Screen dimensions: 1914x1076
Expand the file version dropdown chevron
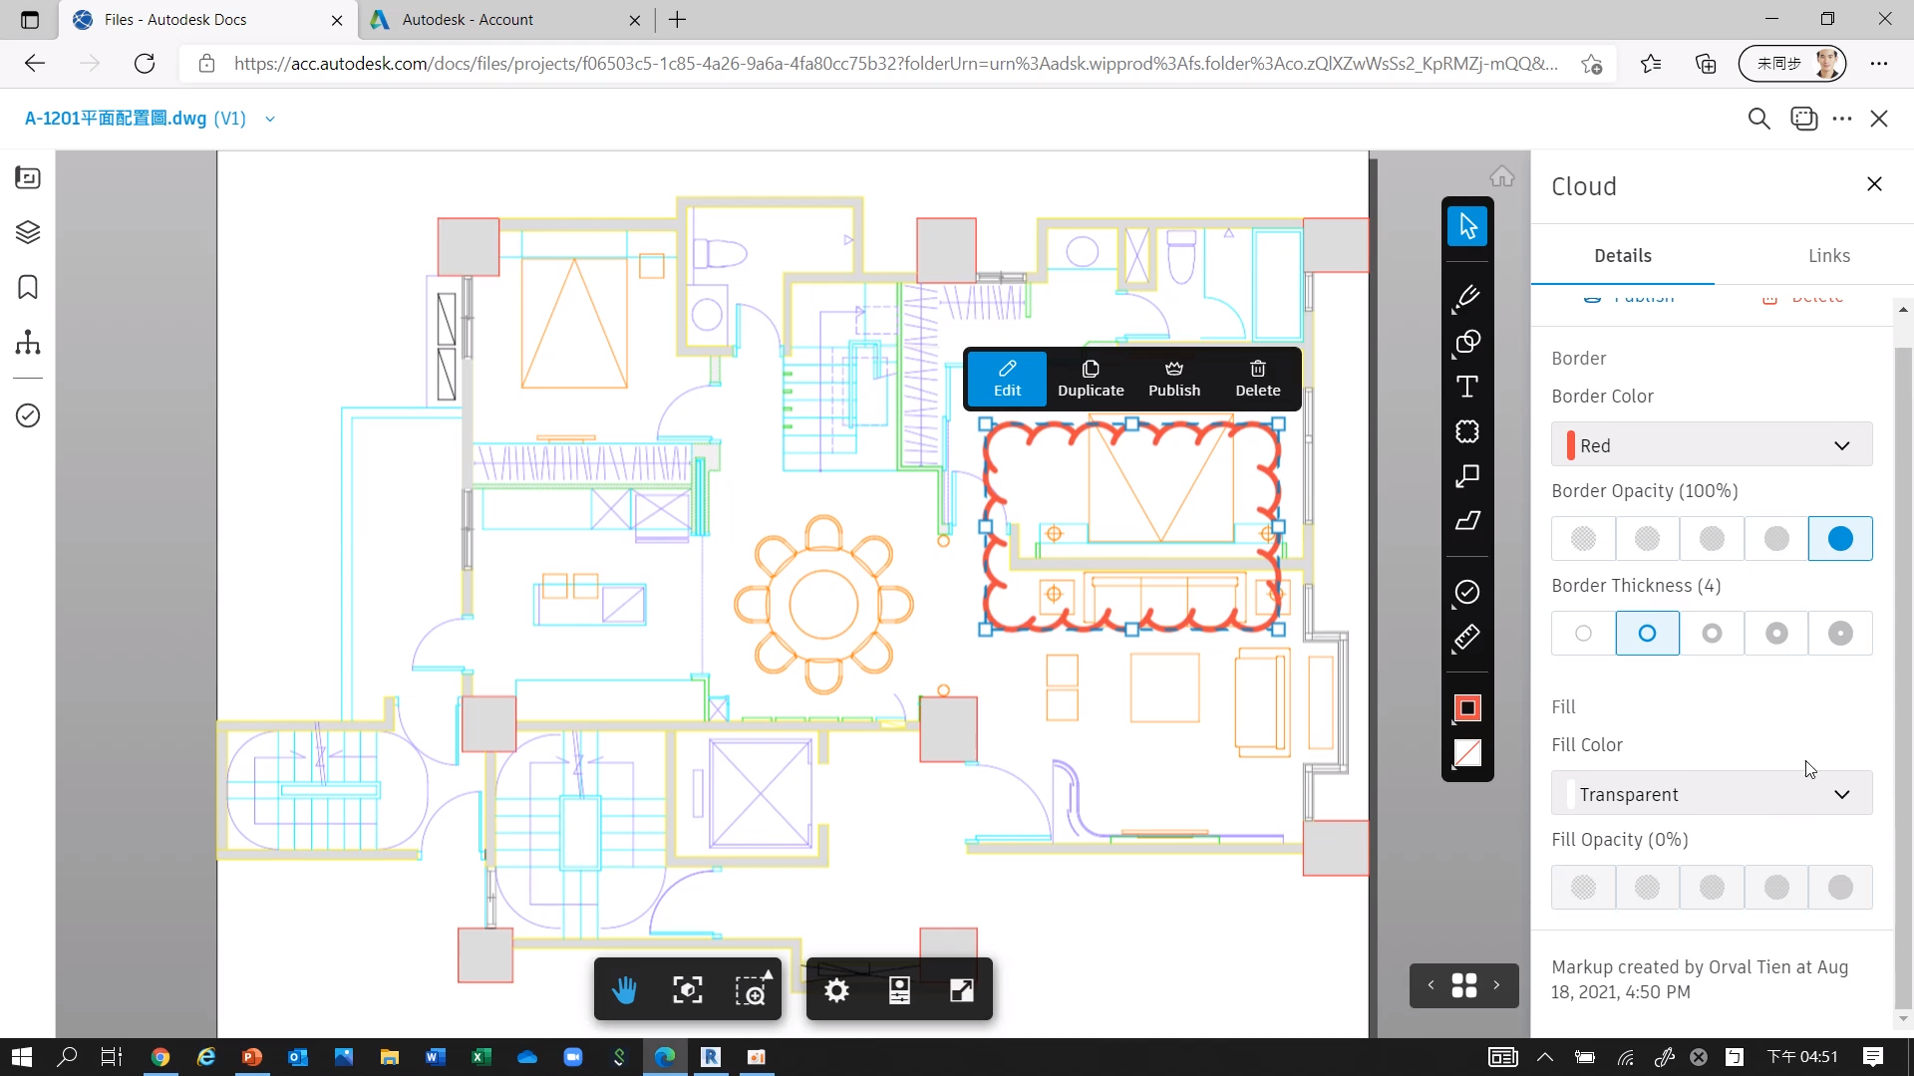[x=270, y=119]
